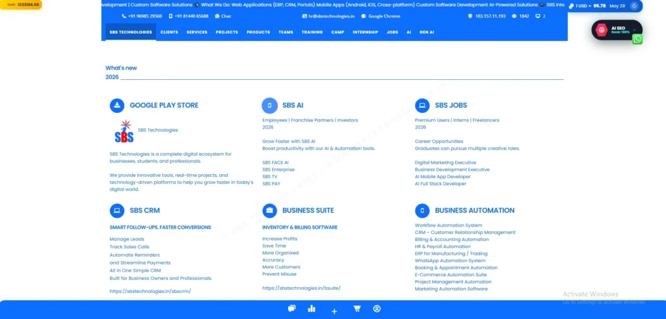
Task: Click AI Mobile App Developer role
Action: coord(442,177)
